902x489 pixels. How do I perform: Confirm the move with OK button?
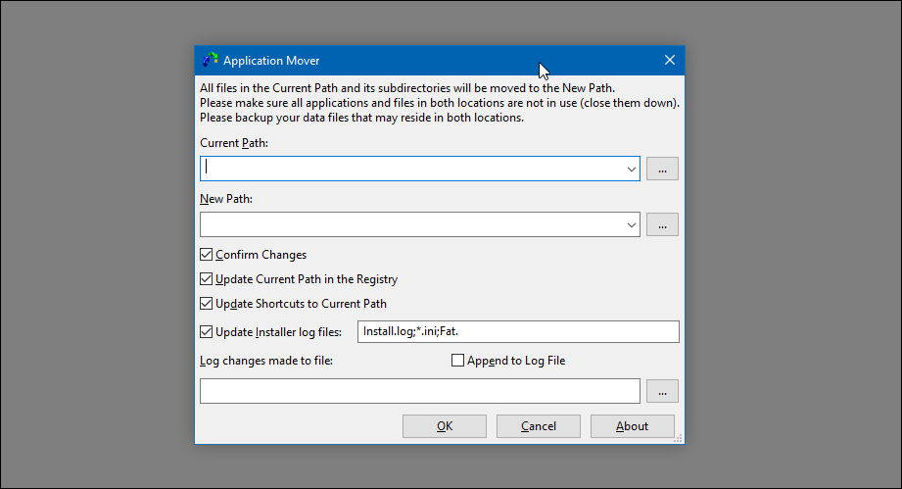[x=444, y=426]
